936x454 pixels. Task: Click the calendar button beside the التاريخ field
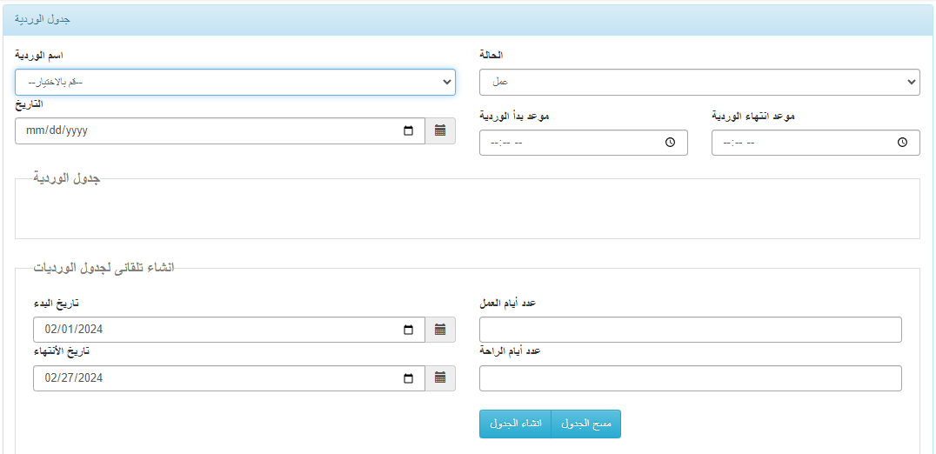(440, 130)
